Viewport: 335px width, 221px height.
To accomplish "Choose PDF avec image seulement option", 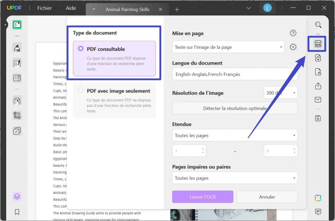I will (80, 91).
